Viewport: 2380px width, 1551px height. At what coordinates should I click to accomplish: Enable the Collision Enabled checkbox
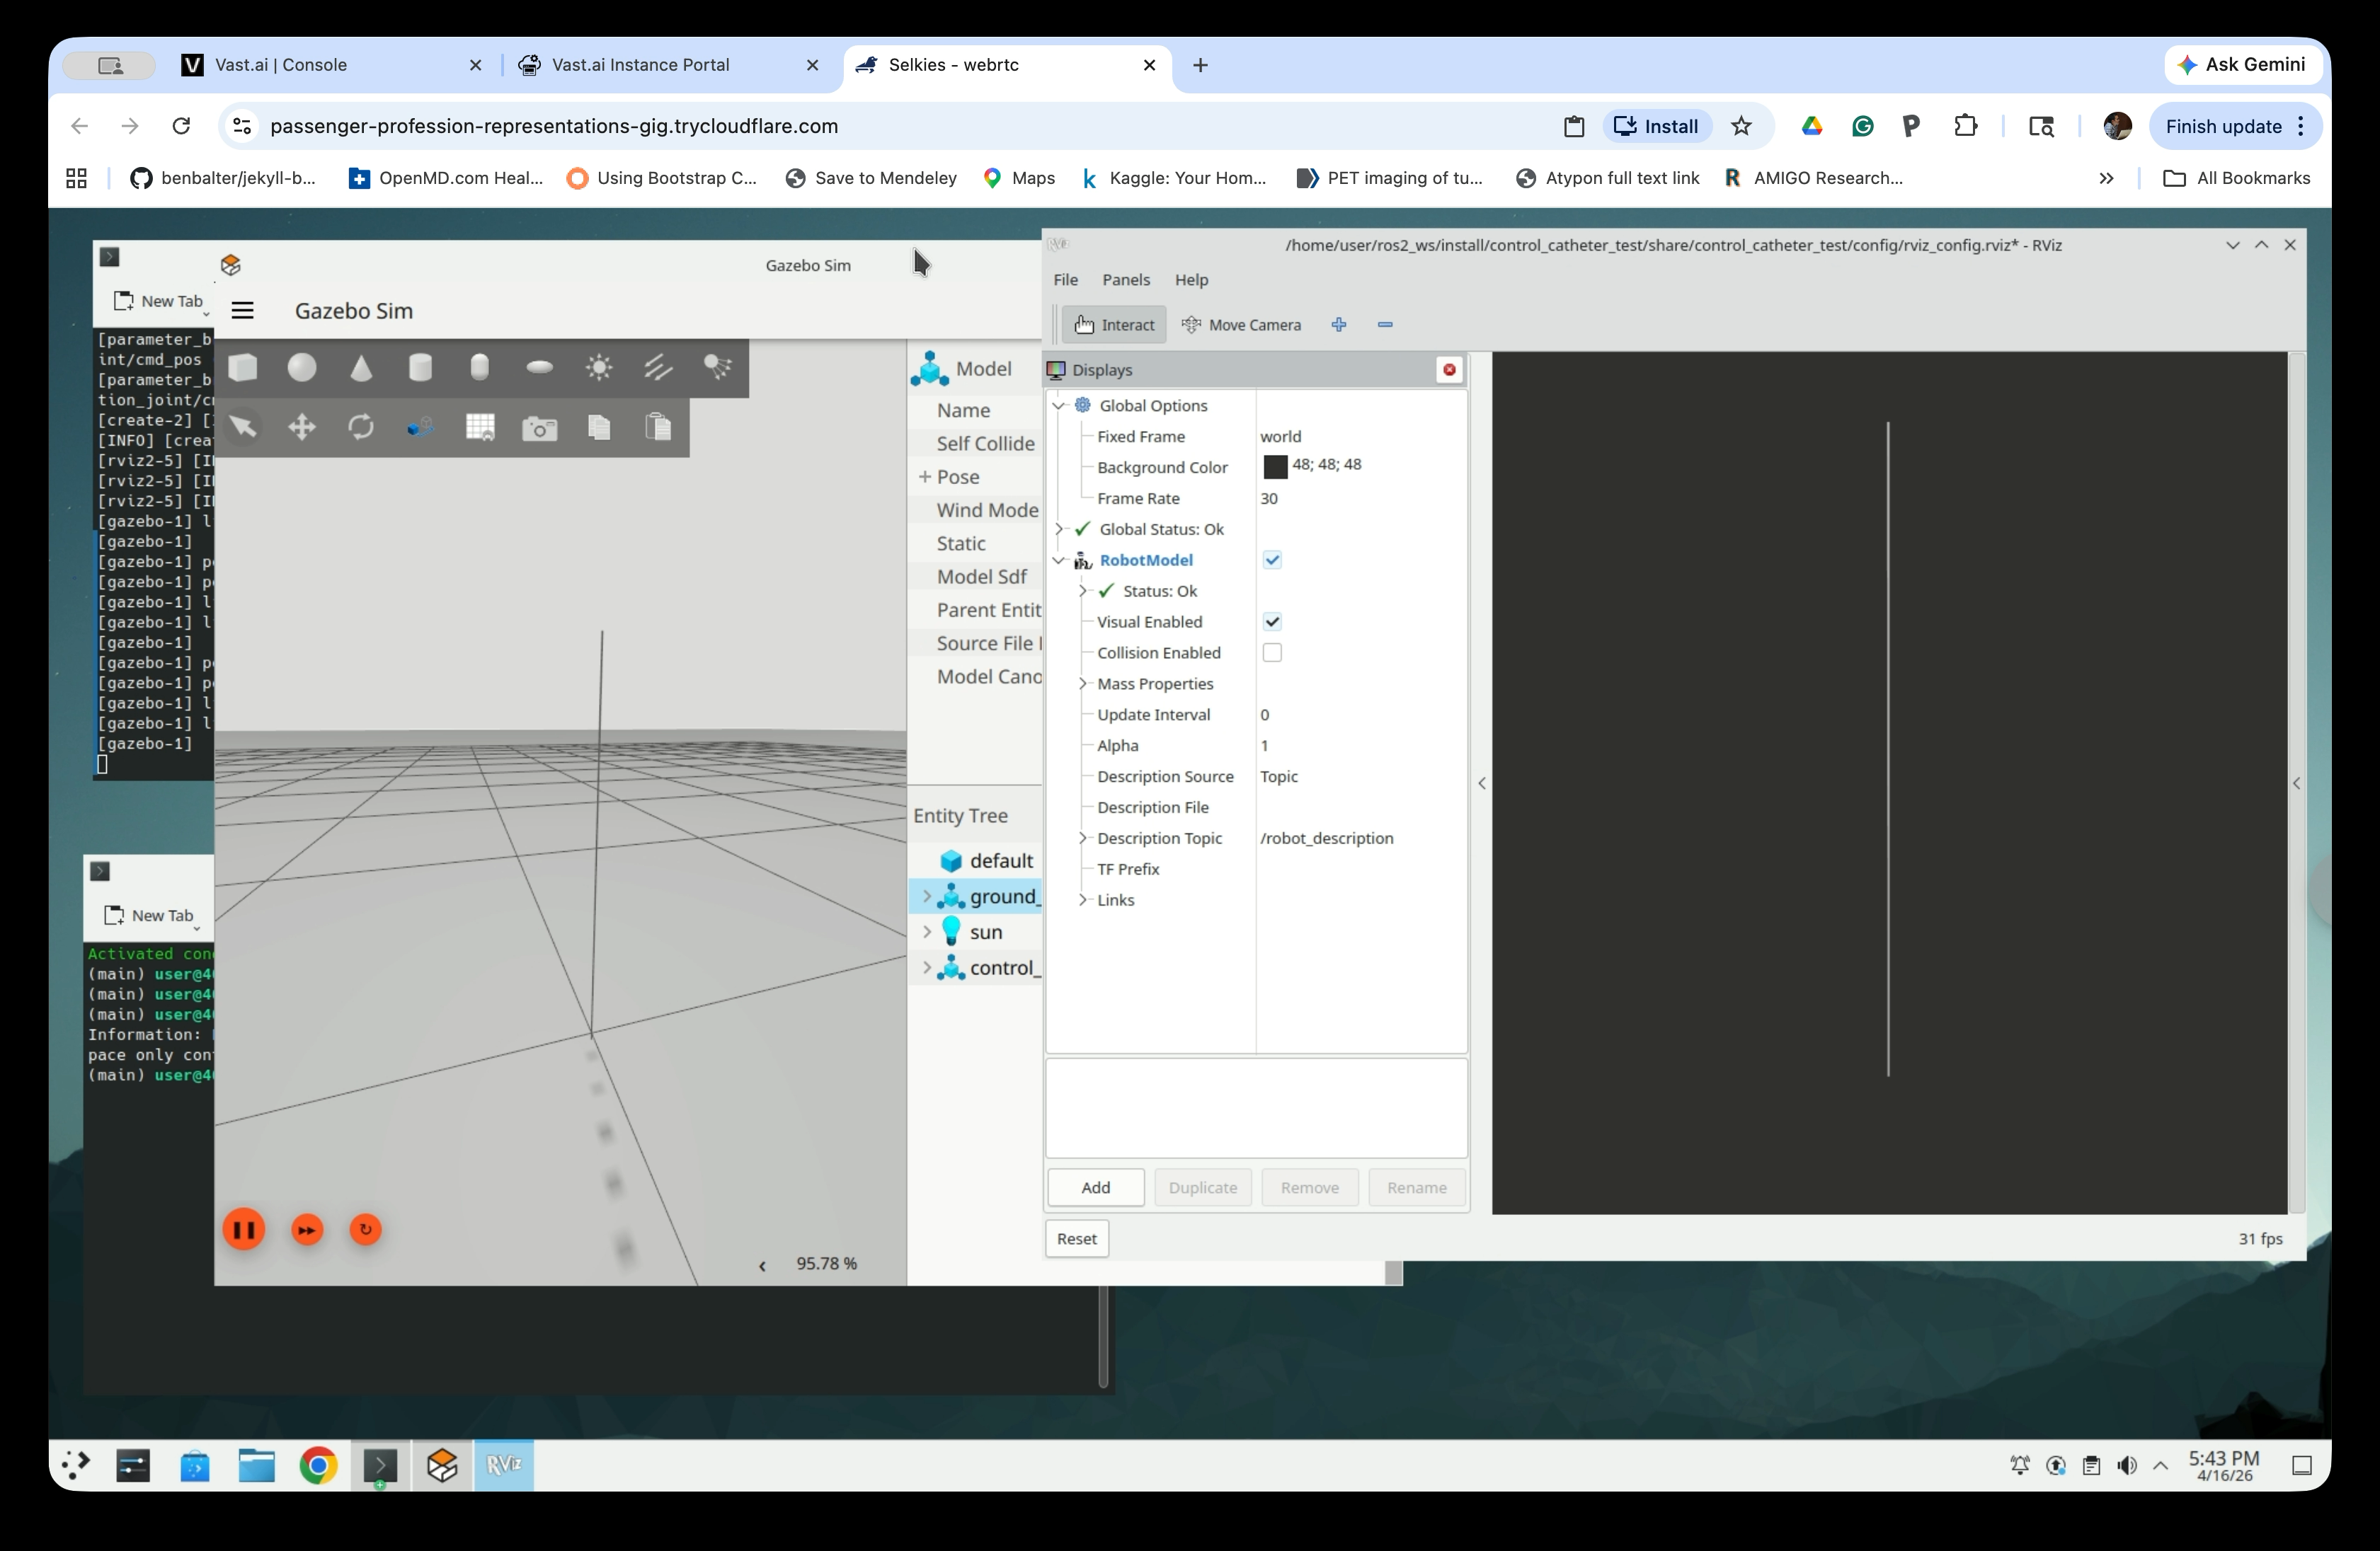tap(1272, 652)
